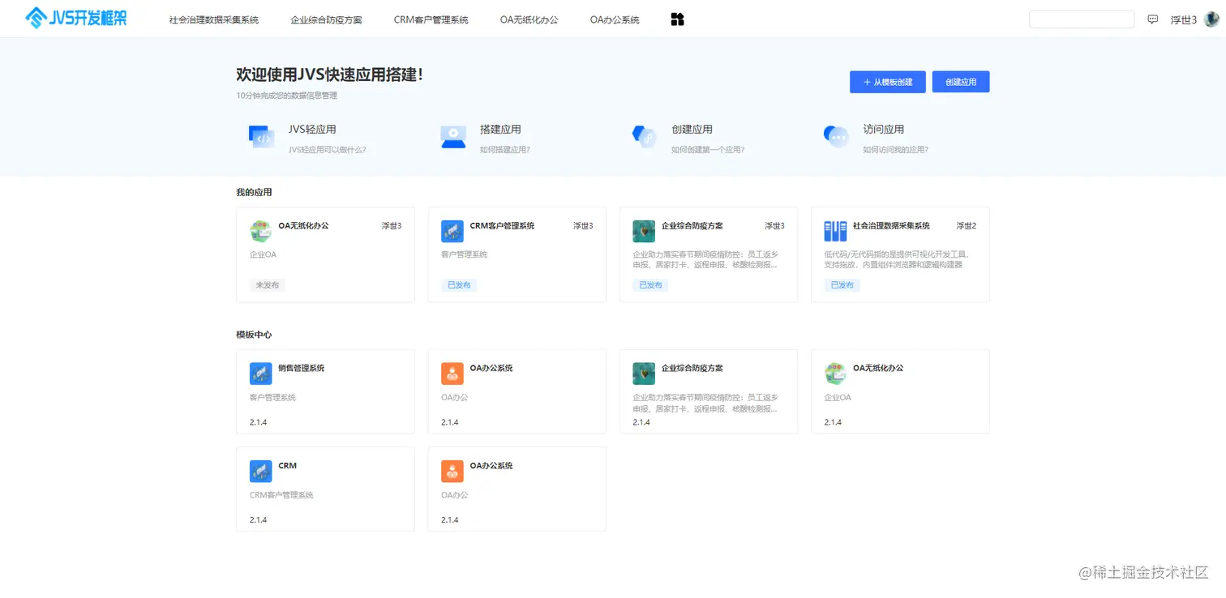This screenshot has width=1226, height=598.
Task: Open 如何搭建应用? help link
Action: [x=504, y=150]
